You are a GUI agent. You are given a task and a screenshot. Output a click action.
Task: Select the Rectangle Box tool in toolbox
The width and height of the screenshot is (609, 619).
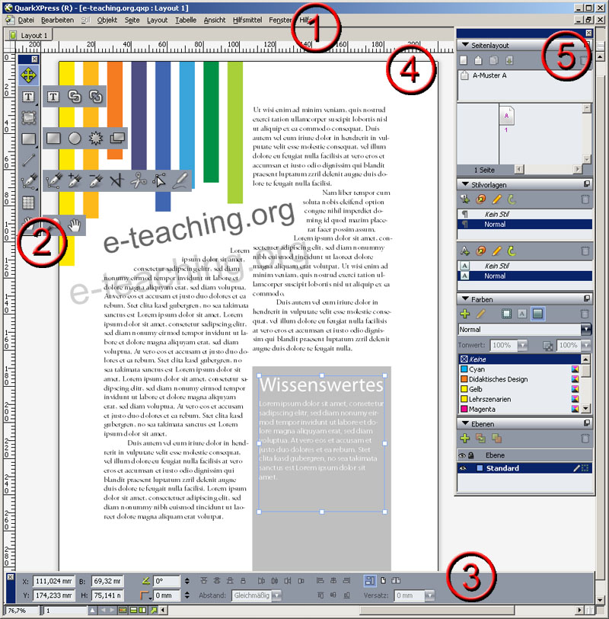pyautogui.click(x=28, y=139)
